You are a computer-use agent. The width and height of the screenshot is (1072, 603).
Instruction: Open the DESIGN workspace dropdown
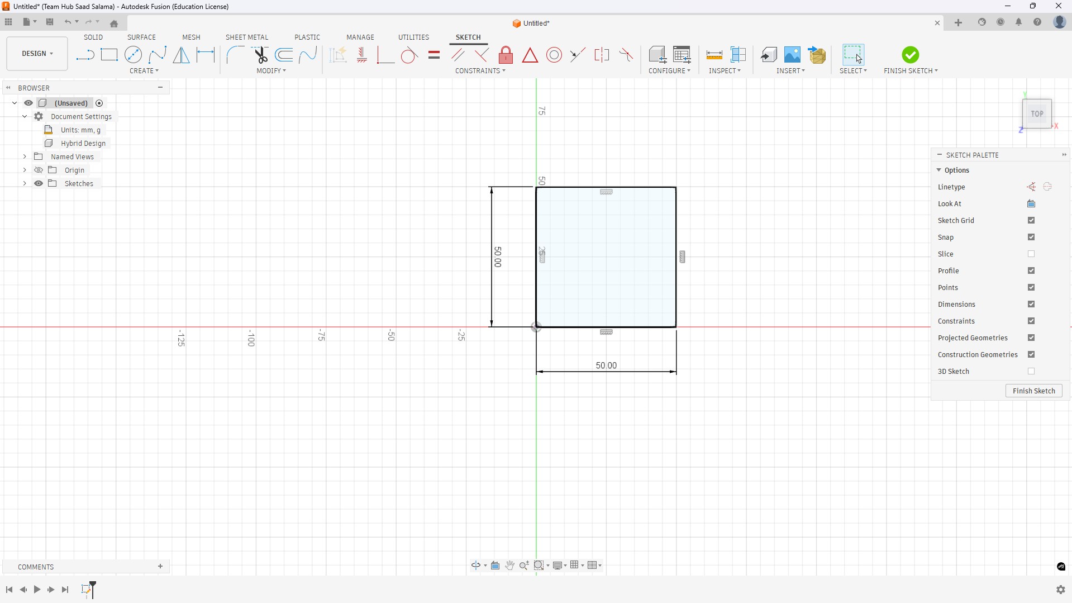37,54
